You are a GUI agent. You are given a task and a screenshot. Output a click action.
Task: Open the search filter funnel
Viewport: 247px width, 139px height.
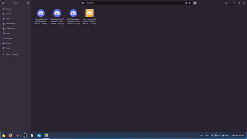(189, 3)
